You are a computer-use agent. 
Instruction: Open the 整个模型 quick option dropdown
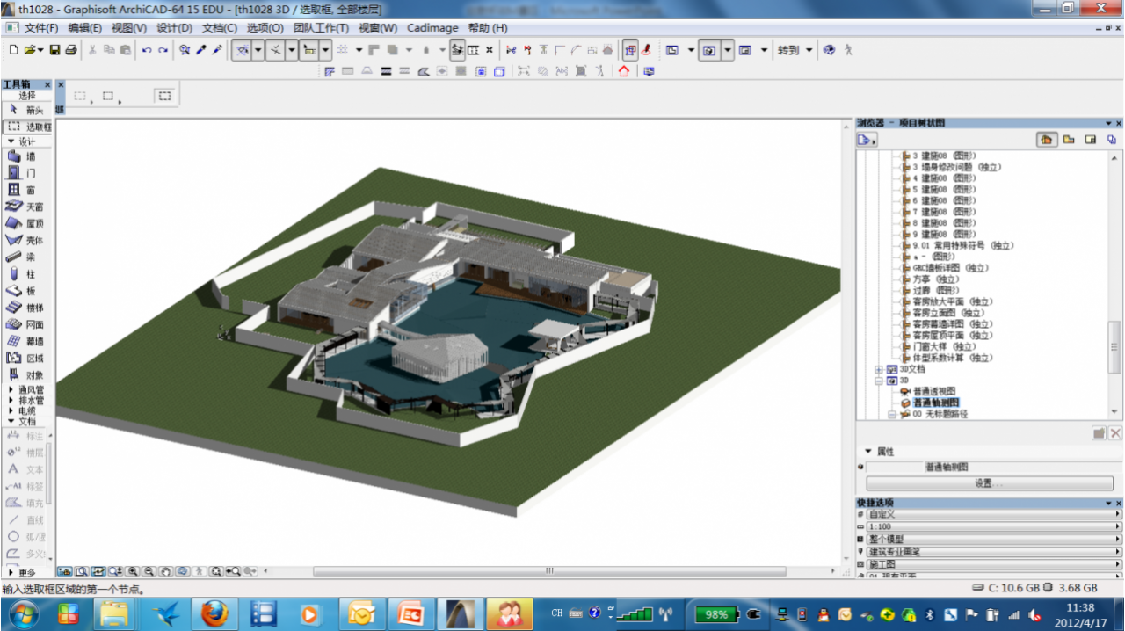coord(992,539)
